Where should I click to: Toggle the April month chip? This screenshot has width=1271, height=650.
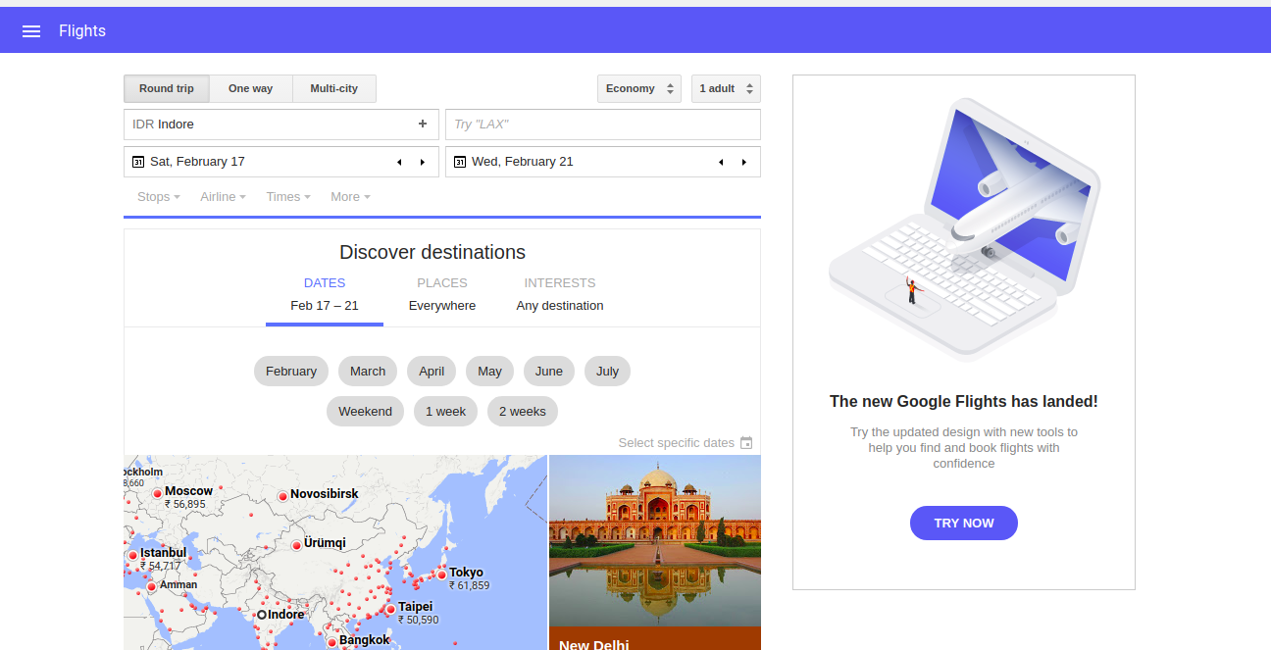tap(432, 372)
